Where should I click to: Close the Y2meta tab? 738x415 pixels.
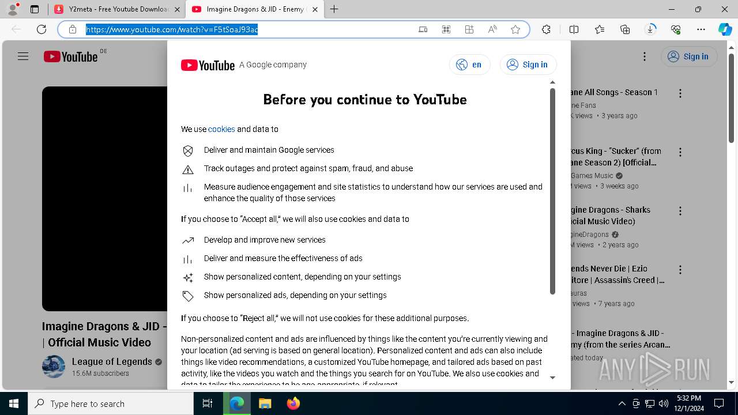[x=177, y=9]
